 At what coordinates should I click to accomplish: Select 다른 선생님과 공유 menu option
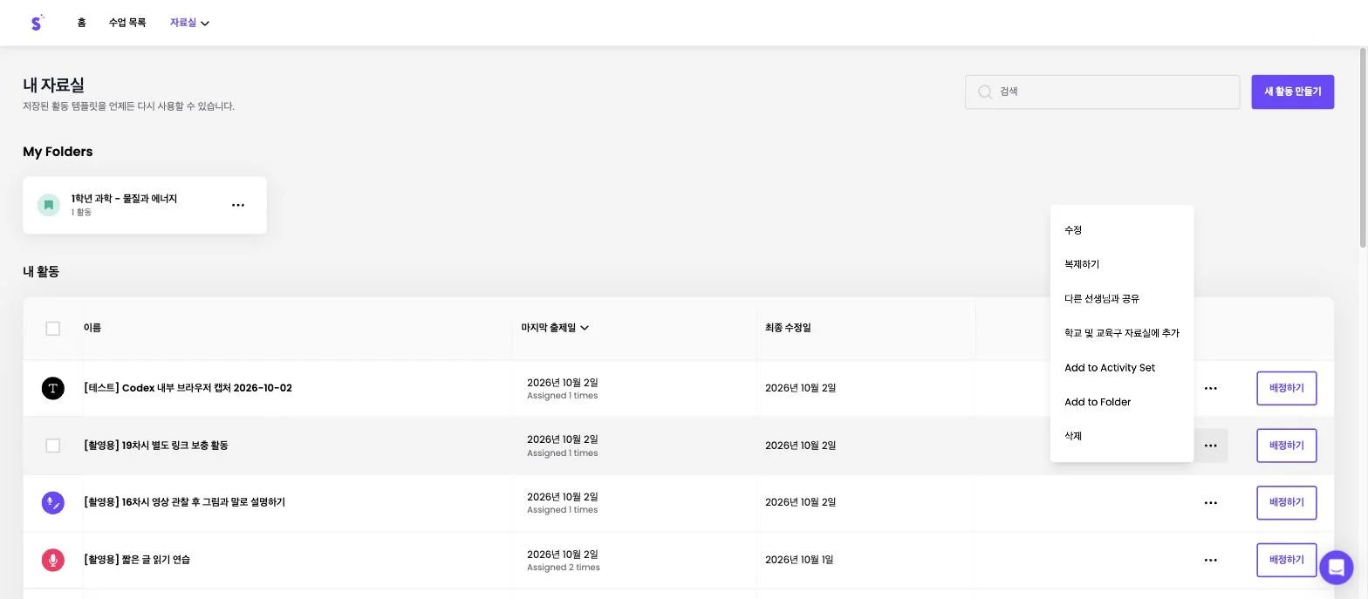pos(1122,298)
